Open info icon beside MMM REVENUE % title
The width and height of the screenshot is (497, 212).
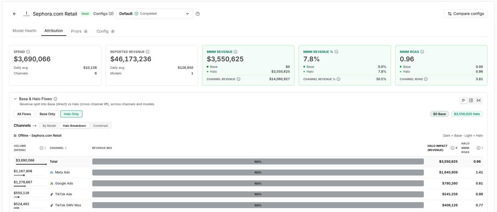coord(336,52)
